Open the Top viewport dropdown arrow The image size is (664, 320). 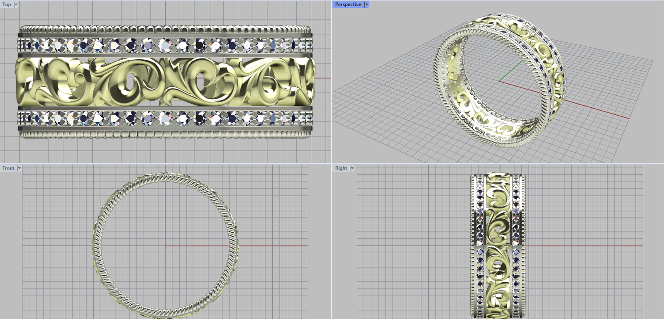(16, 5)
